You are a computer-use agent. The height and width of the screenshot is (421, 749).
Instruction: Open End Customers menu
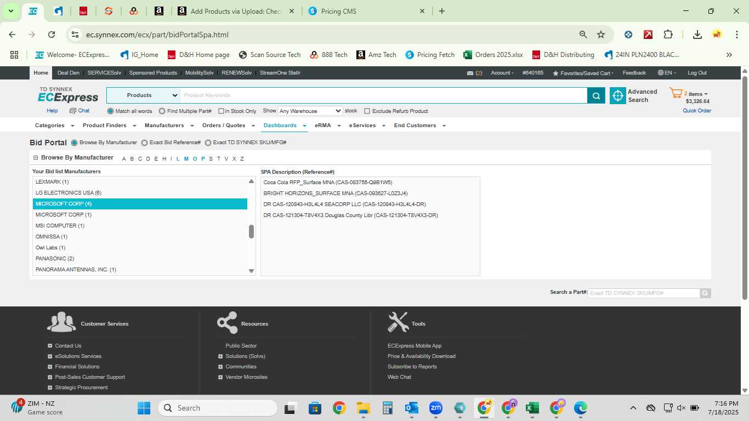[419, 126]
